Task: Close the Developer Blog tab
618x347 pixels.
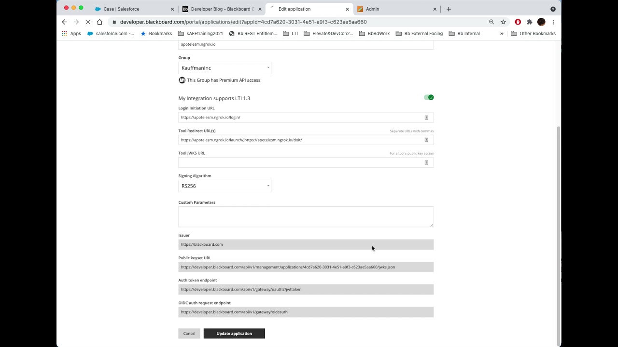Action: [260, 9]
